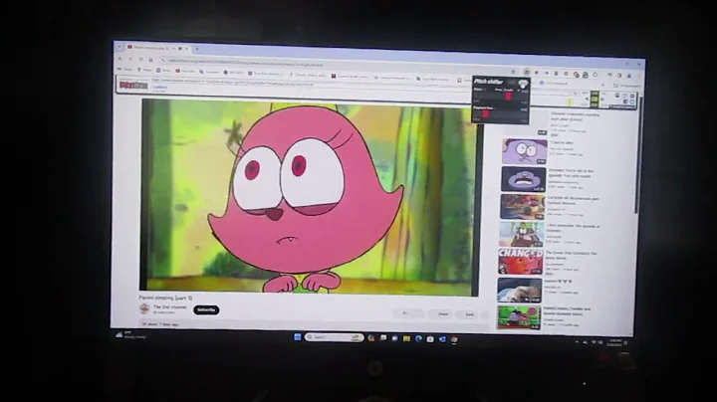This screenshot has width=717, height=402.
Task: Click the home icon next to reload
Action: [x=150, y=60]
